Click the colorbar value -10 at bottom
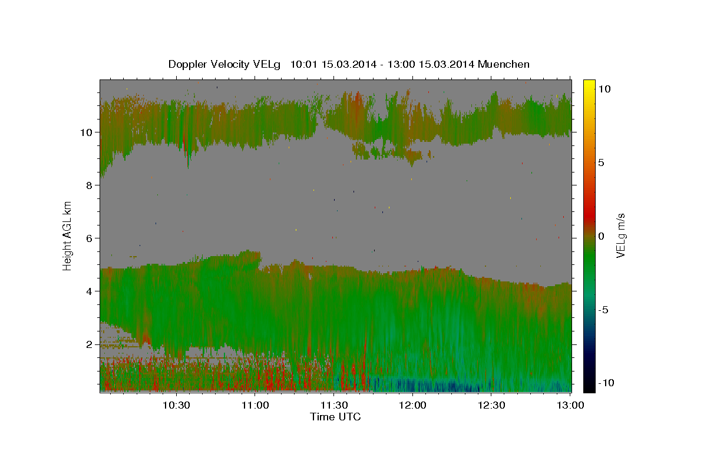This screenshot has width=707, height=471. tap(606, 383)
